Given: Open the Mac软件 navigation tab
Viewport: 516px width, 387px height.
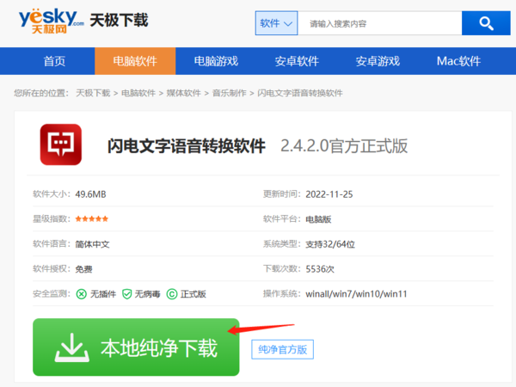Looking at the screenshot, I should (x=458, y=61).
